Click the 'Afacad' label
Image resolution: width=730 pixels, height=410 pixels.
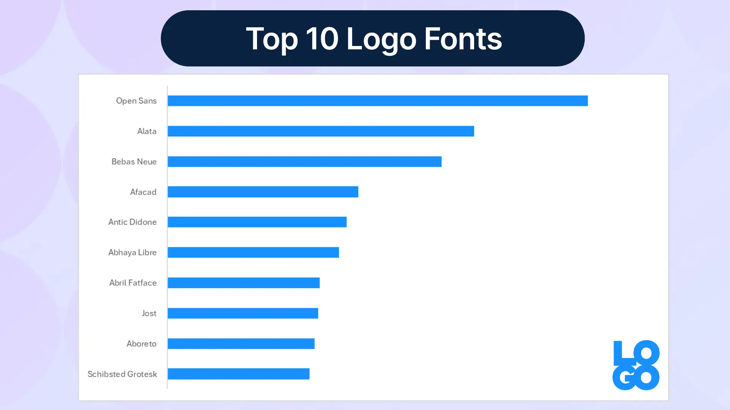click(x=143, y=192)
